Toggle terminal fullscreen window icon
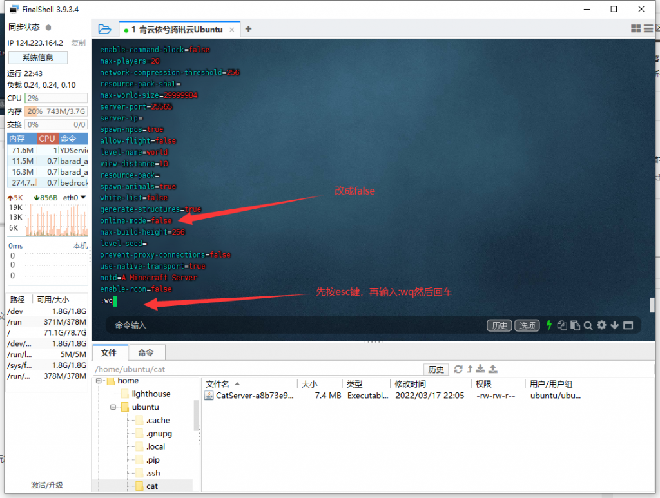The height and width of the screenshot is (498, 660). (x=628, y=325)
